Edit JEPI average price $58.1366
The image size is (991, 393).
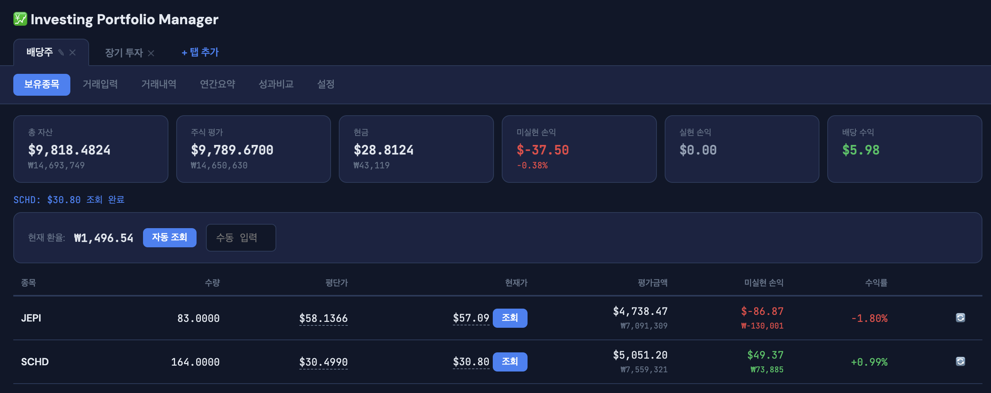(x=323, y=319)
